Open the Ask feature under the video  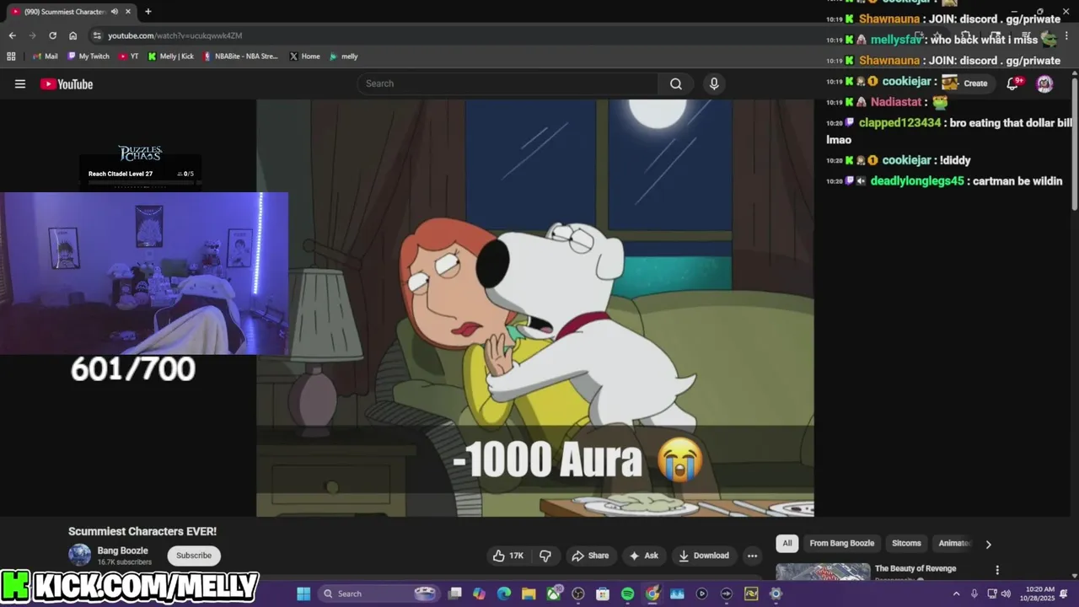coord(643,556)
